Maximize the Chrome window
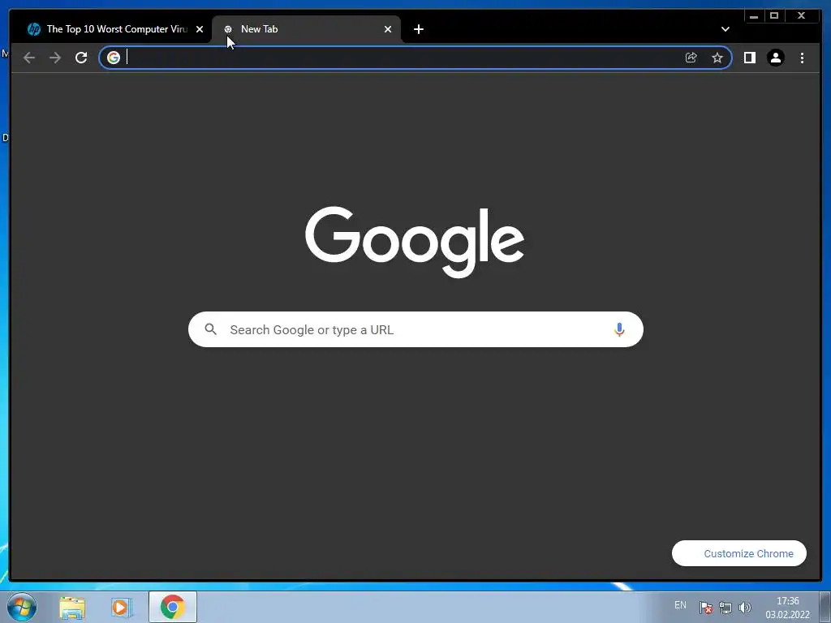The width and height of the screenshot is (831, 623). point(773,16)
